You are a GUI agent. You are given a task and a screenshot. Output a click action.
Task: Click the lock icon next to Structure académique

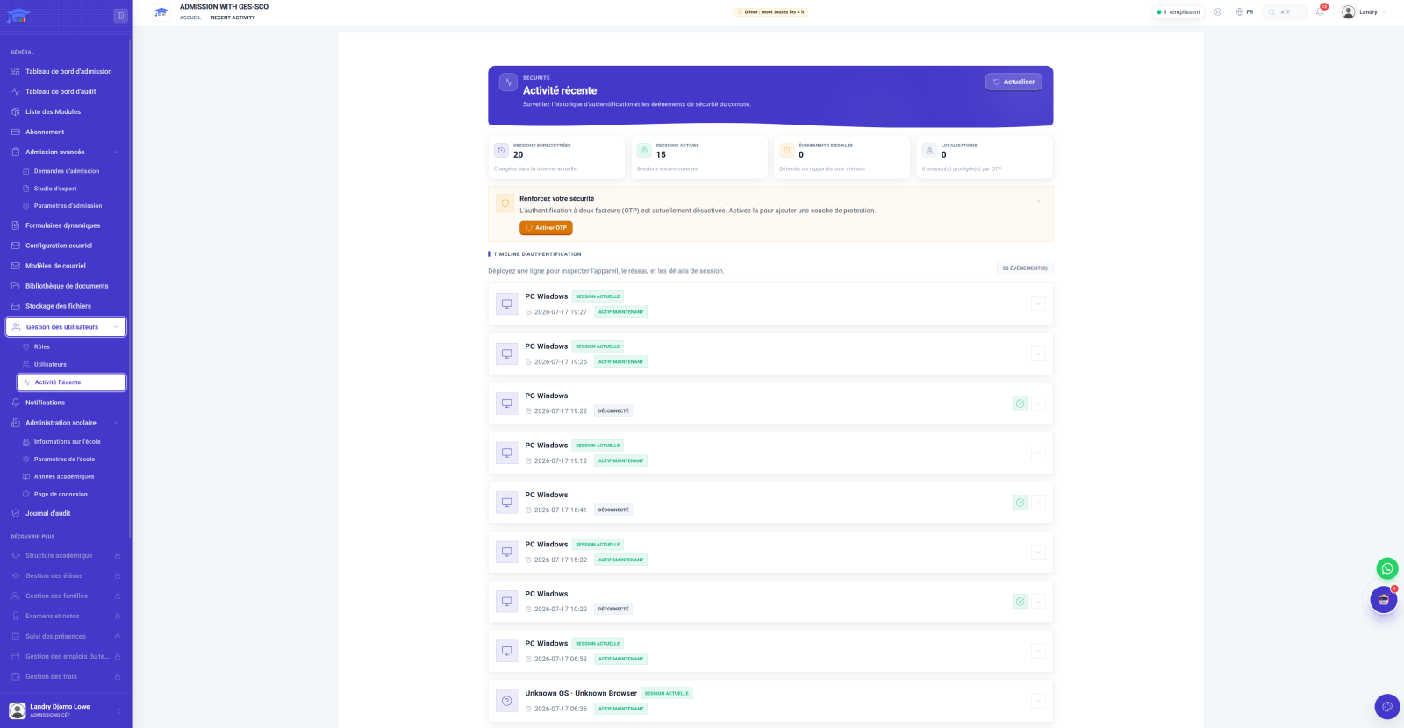click(x=118, y=556)
